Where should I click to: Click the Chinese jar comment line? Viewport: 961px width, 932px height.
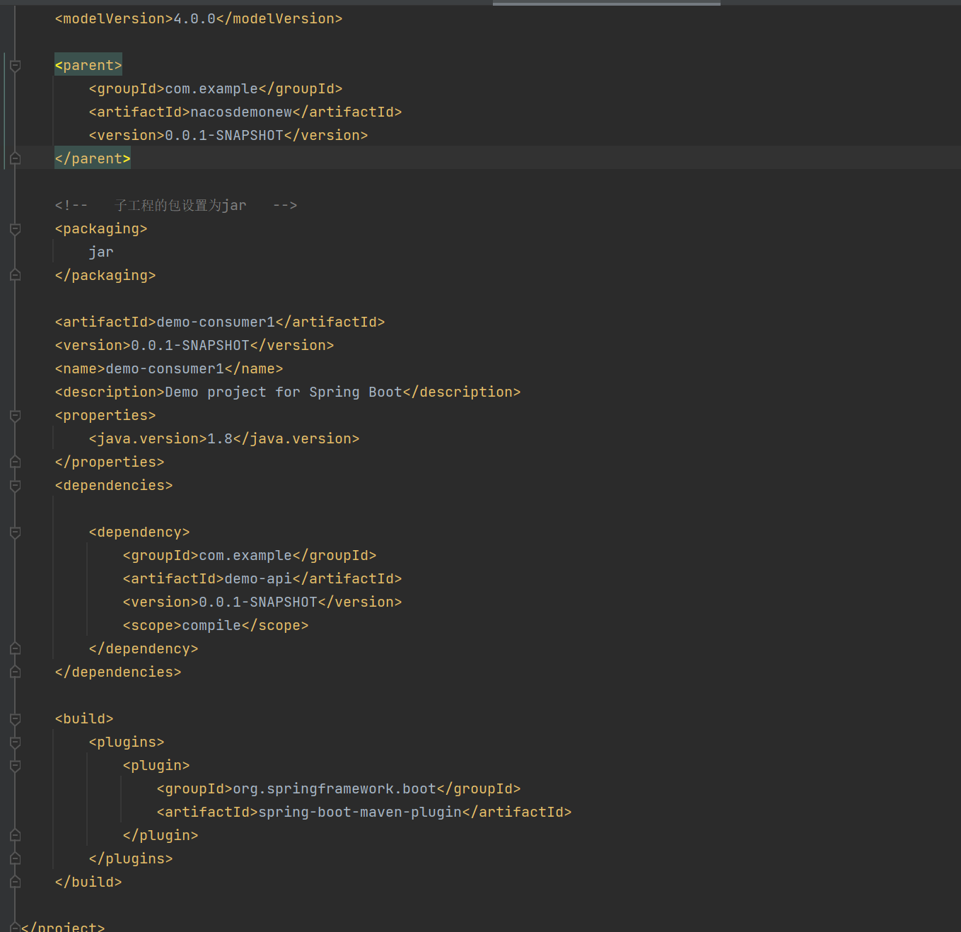coord(176,206)
